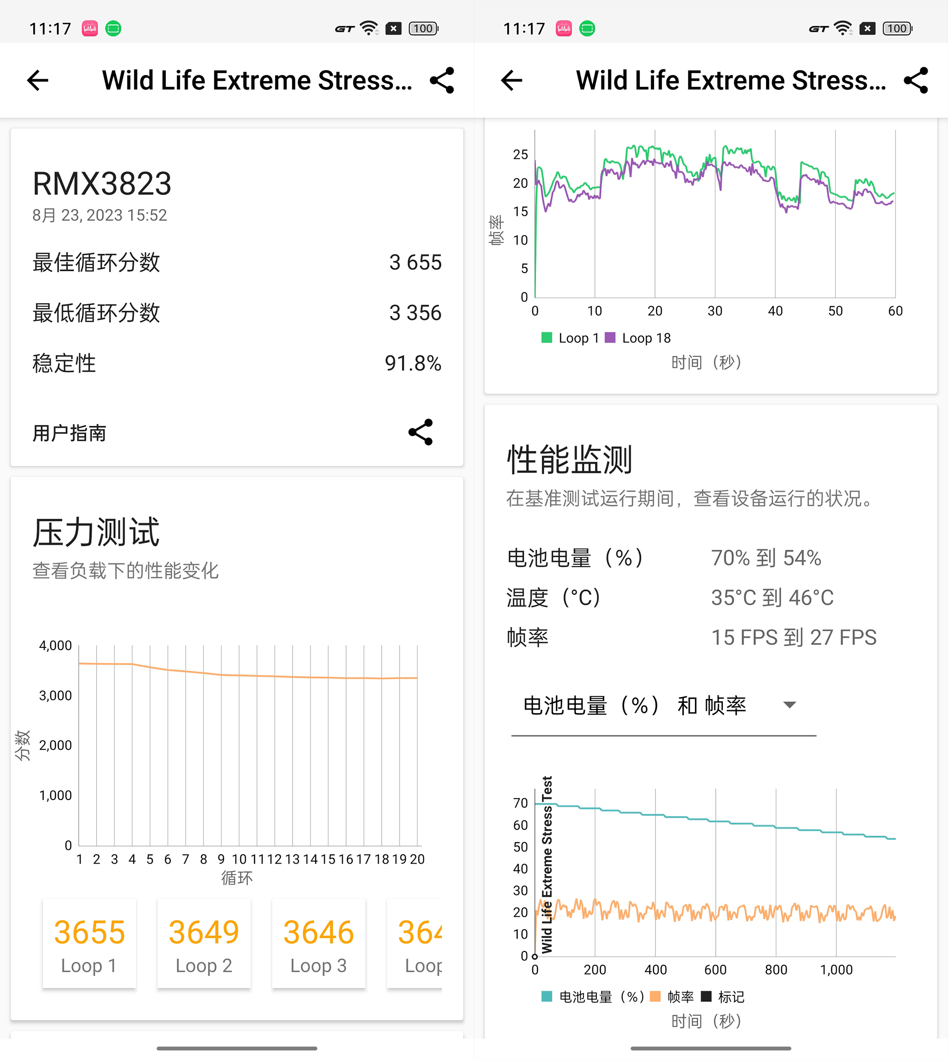The width and height of the screenshot is (948, 1060).
Task: Toggle the Loop 1 legend in the frame chart
Action: click(571, 338)
